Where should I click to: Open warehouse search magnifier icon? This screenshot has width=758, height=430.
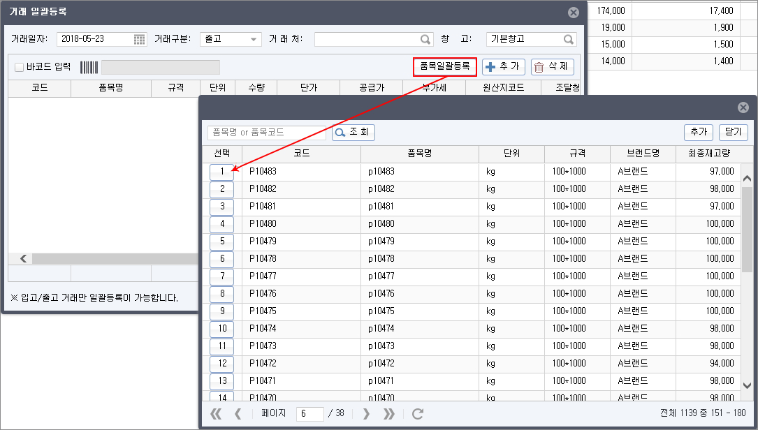tap(569, 39)
